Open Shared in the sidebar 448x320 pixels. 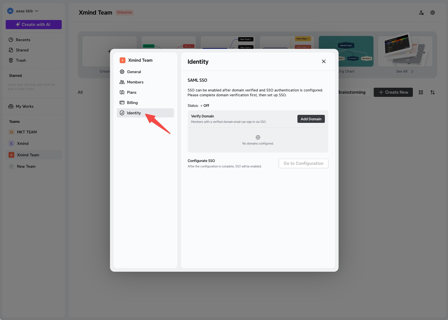click(34, 50)
